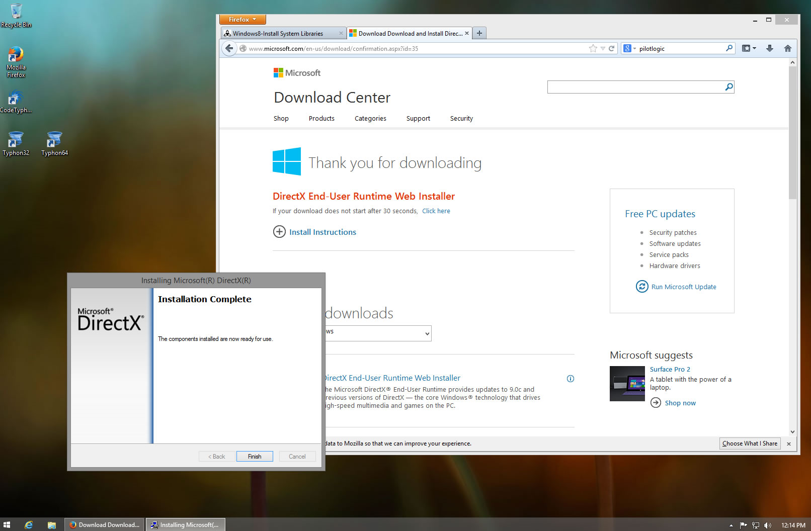Image resolution: width=811 pixels, height=531 pixels.
Task: Click Choose What I Share button
Action: coord(750,444)
